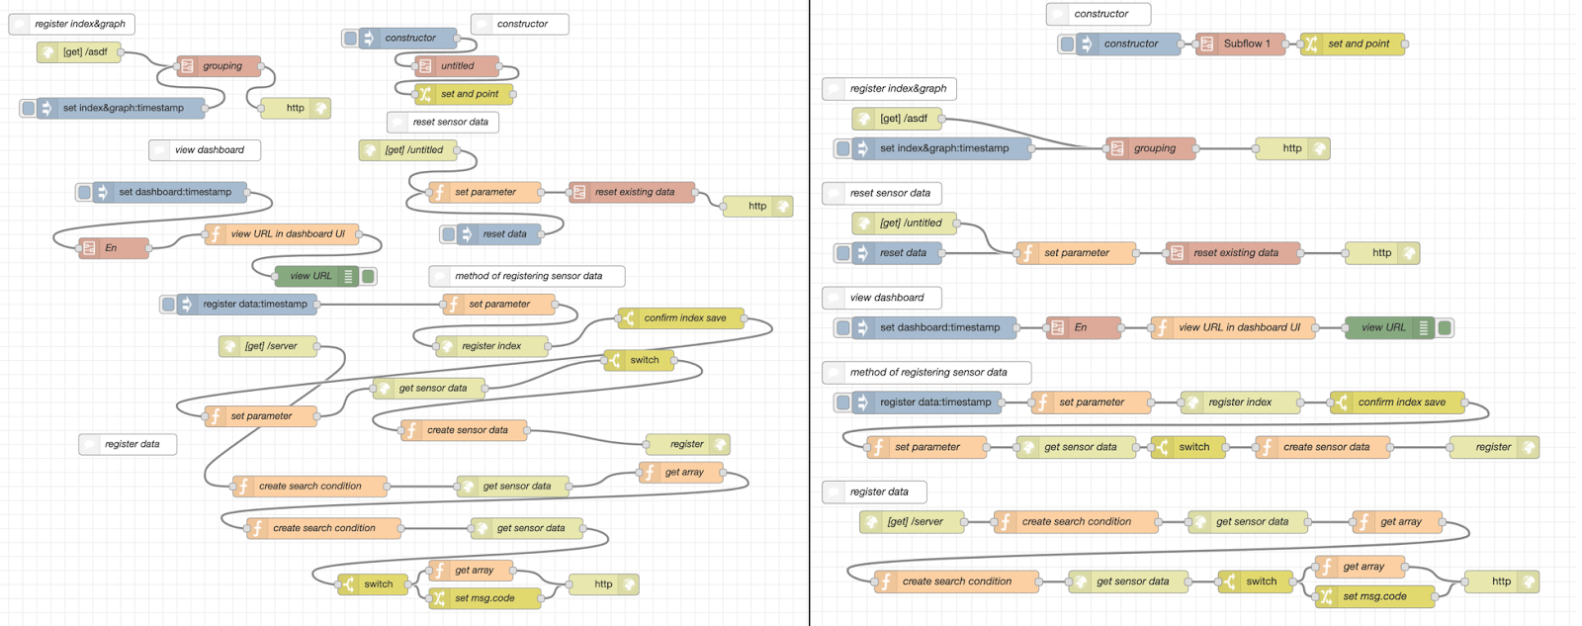1582x626 pixels.
Task: Click request icon on register index, left flow
Action: [x=446, y=346]
